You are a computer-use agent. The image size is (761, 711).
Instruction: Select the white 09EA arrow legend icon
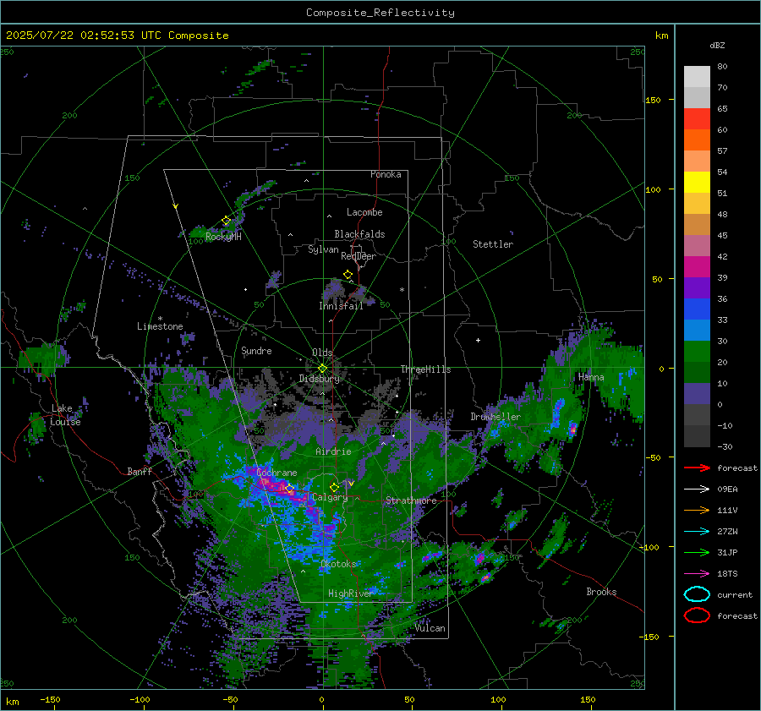697,489
